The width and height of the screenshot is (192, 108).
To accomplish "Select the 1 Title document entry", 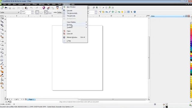I will pyautogui.click(x=75, y=41).
